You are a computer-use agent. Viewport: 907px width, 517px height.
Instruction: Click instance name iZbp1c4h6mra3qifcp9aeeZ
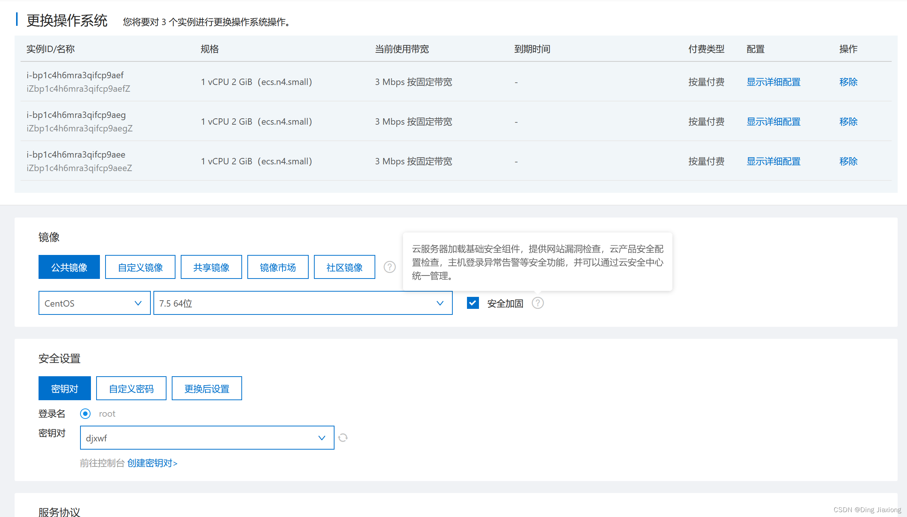pos(79,168)
